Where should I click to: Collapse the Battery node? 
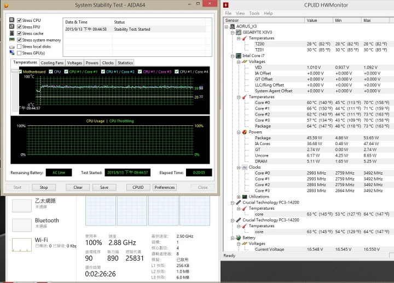pyautogui.click(x=233, y=238)
